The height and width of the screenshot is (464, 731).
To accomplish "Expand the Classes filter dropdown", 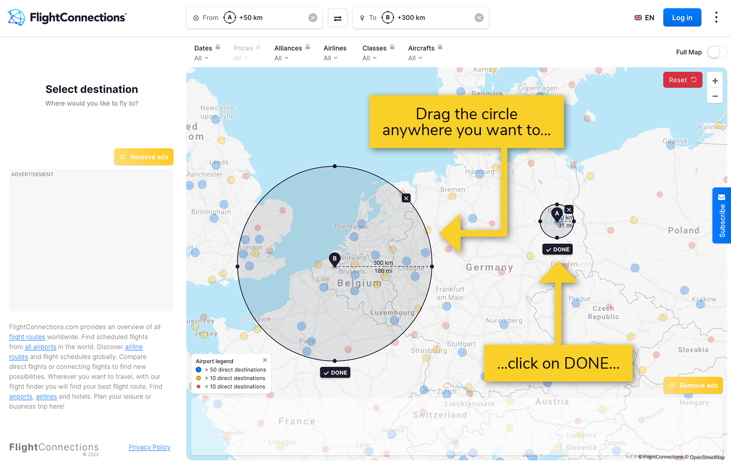I will (x=369, y=58).
